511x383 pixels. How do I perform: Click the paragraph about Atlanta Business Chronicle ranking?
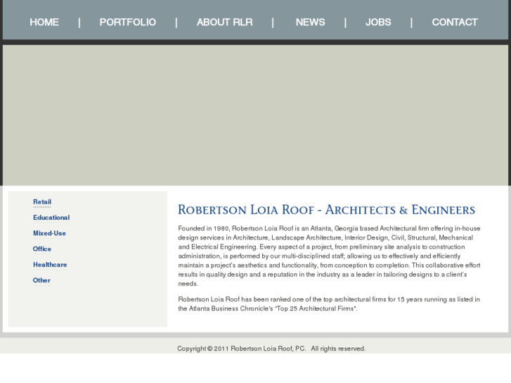[x=329, y=304]
